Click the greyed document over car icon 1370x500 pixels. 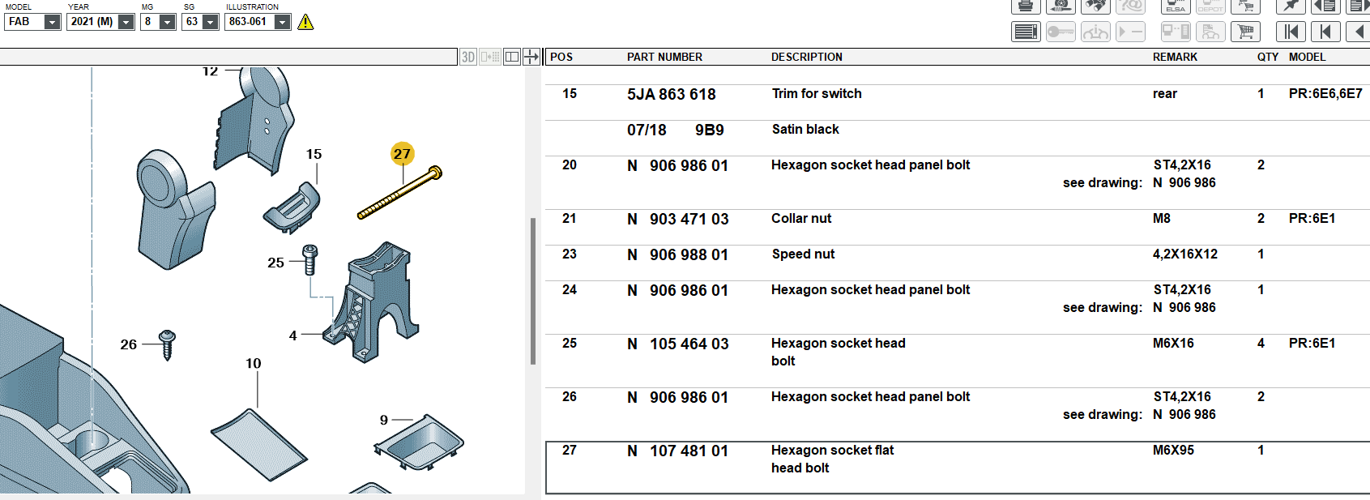pyautogui.click(x=1210, y=32)
